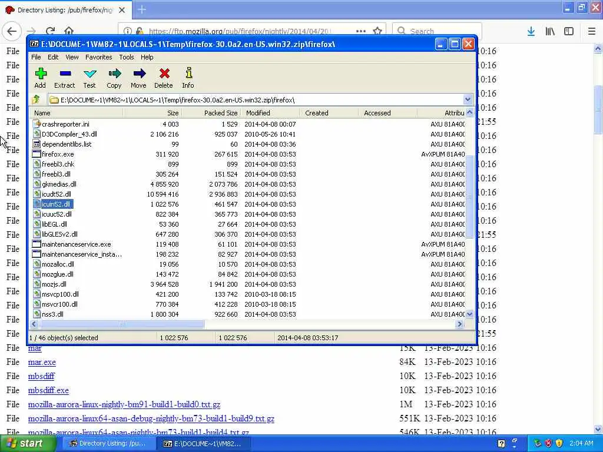Click the crashreporter.ini file icon
This screenshot has width=603, height=452.
tap(37, 124)
